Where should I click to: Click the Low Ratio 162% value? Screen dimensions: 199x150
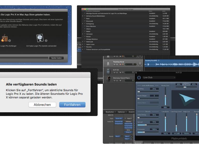tap(165, 133)
